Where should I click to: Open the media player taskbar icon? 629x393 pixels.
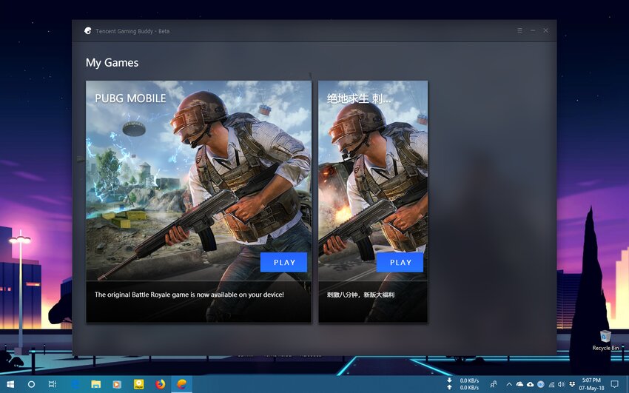(117, 384)
